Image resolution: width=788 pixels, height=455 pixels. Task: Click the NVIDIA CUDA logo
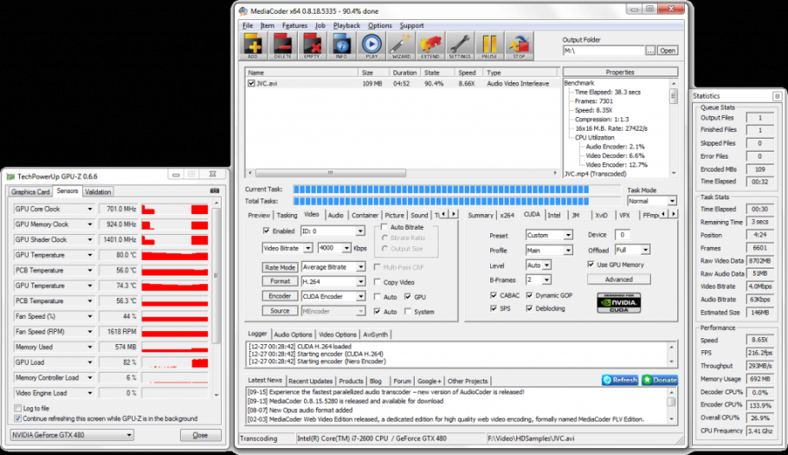pos(618,302)
